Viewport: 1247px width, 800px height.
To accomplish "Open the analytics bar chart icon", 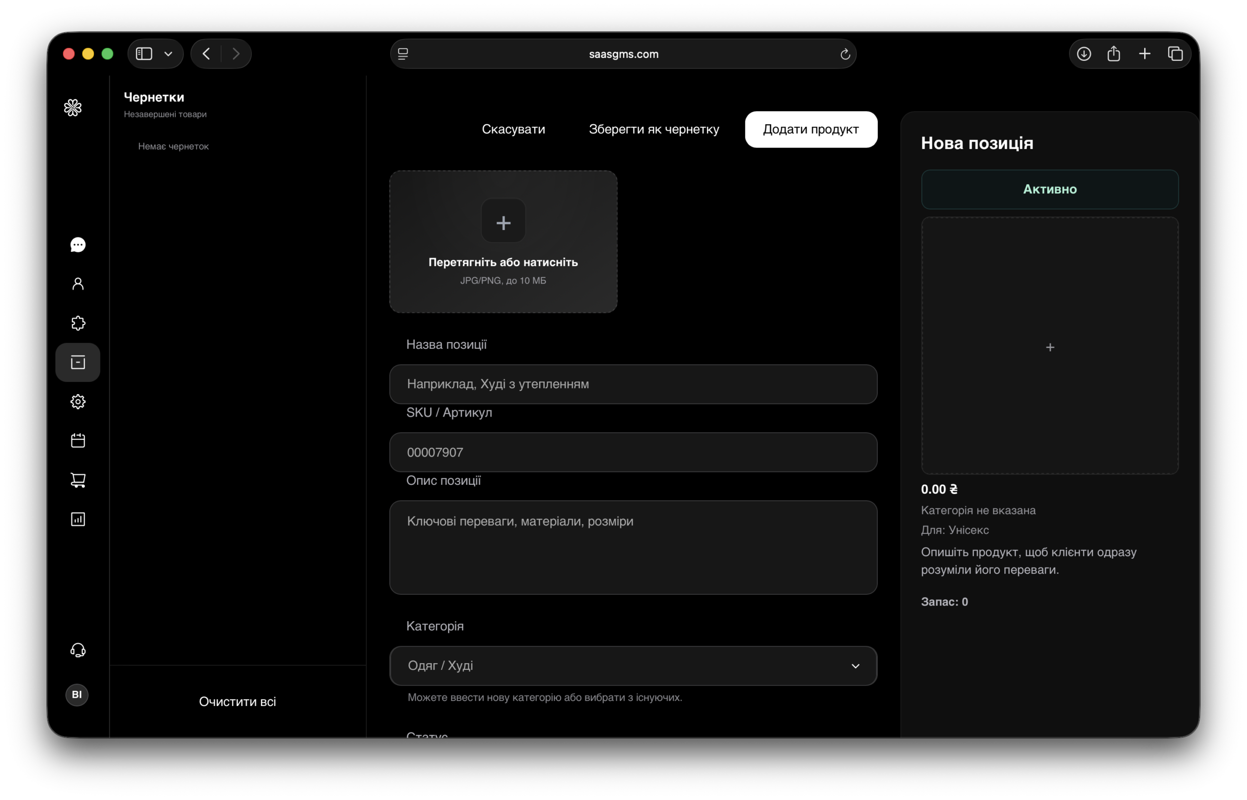I will (x=78, y=519).
